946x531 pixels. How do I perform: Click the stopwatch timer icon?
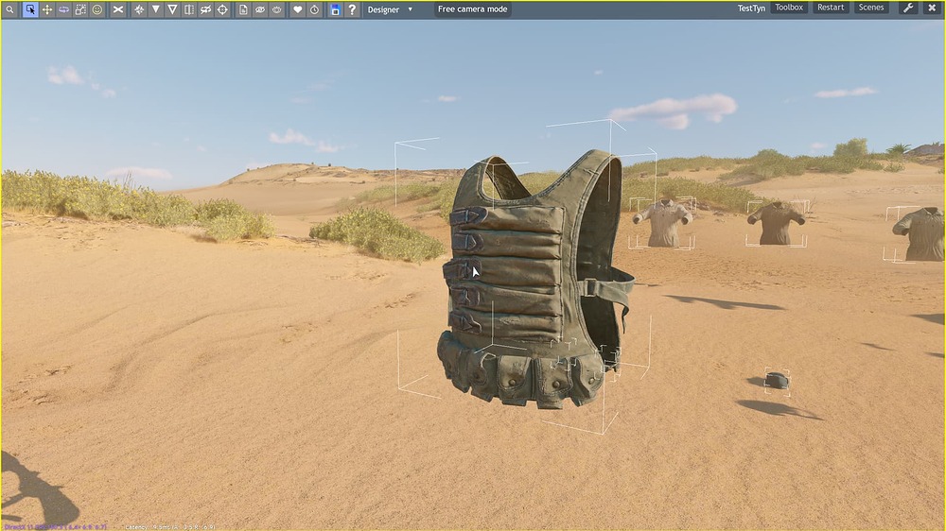pos(314,9)
